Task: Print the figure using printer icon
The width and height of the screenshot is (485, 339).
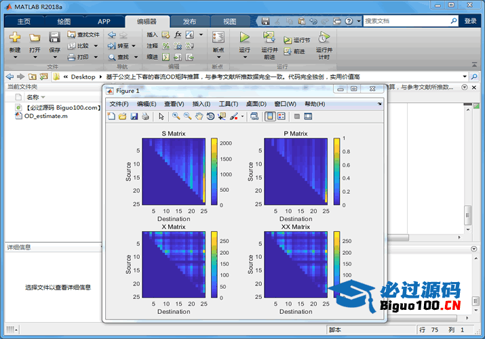Action: (x=145, y=117)
